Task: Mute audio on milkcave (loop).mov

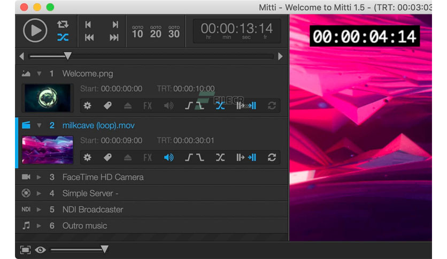Action: point(169,157)
